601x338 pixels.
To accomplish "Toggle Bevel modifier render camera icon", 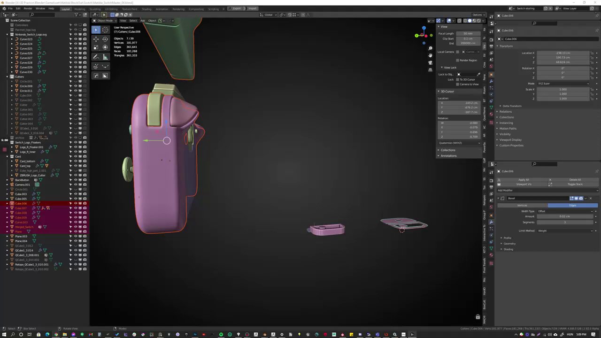I will (581, 198).
